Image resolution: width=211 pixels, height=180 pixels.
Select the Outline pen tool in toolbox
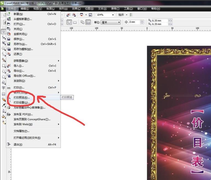pyautogui.click(x=4, y=111)
